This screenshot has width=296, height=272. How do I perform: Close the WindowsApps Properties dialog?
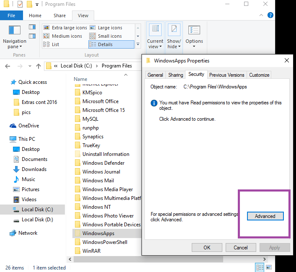287,60
